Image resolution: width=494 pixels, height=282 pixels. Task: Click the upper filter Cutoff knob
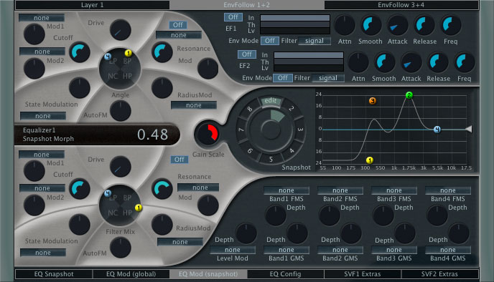(80, 52)
